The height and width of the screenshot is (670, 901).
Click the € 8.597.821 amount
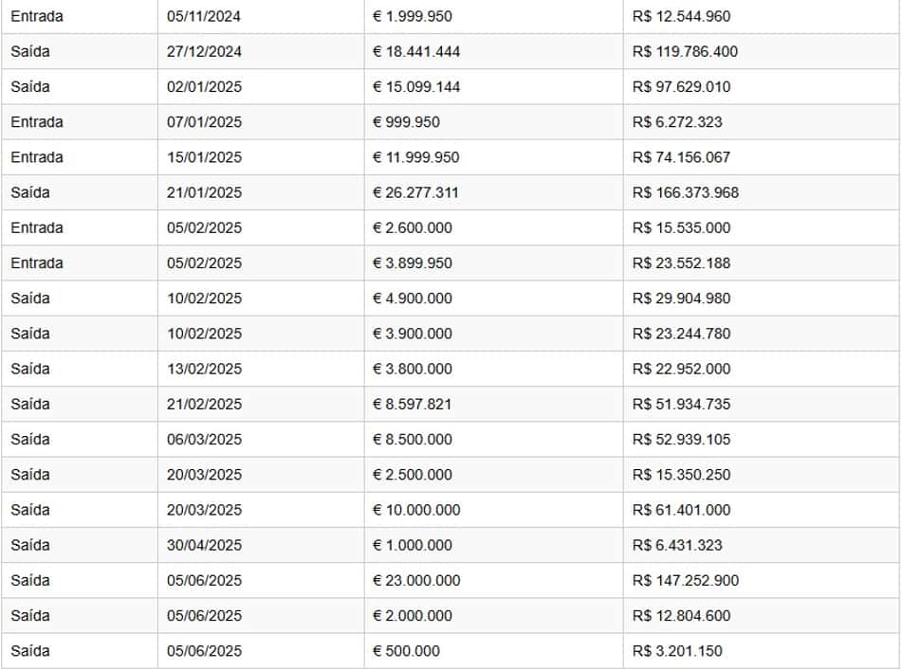coord(412,405)
